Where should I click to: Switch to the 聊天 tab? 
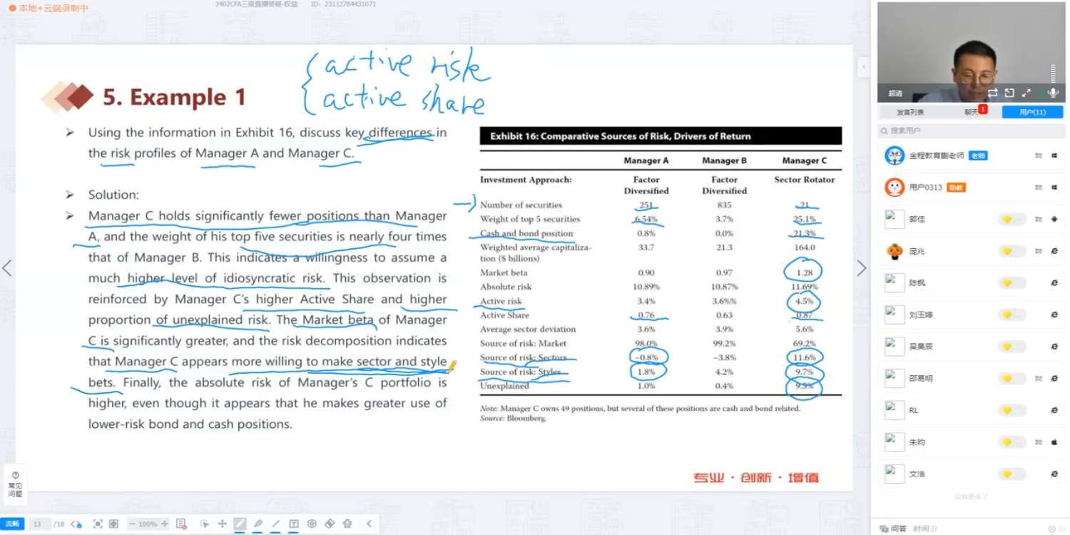971,112
